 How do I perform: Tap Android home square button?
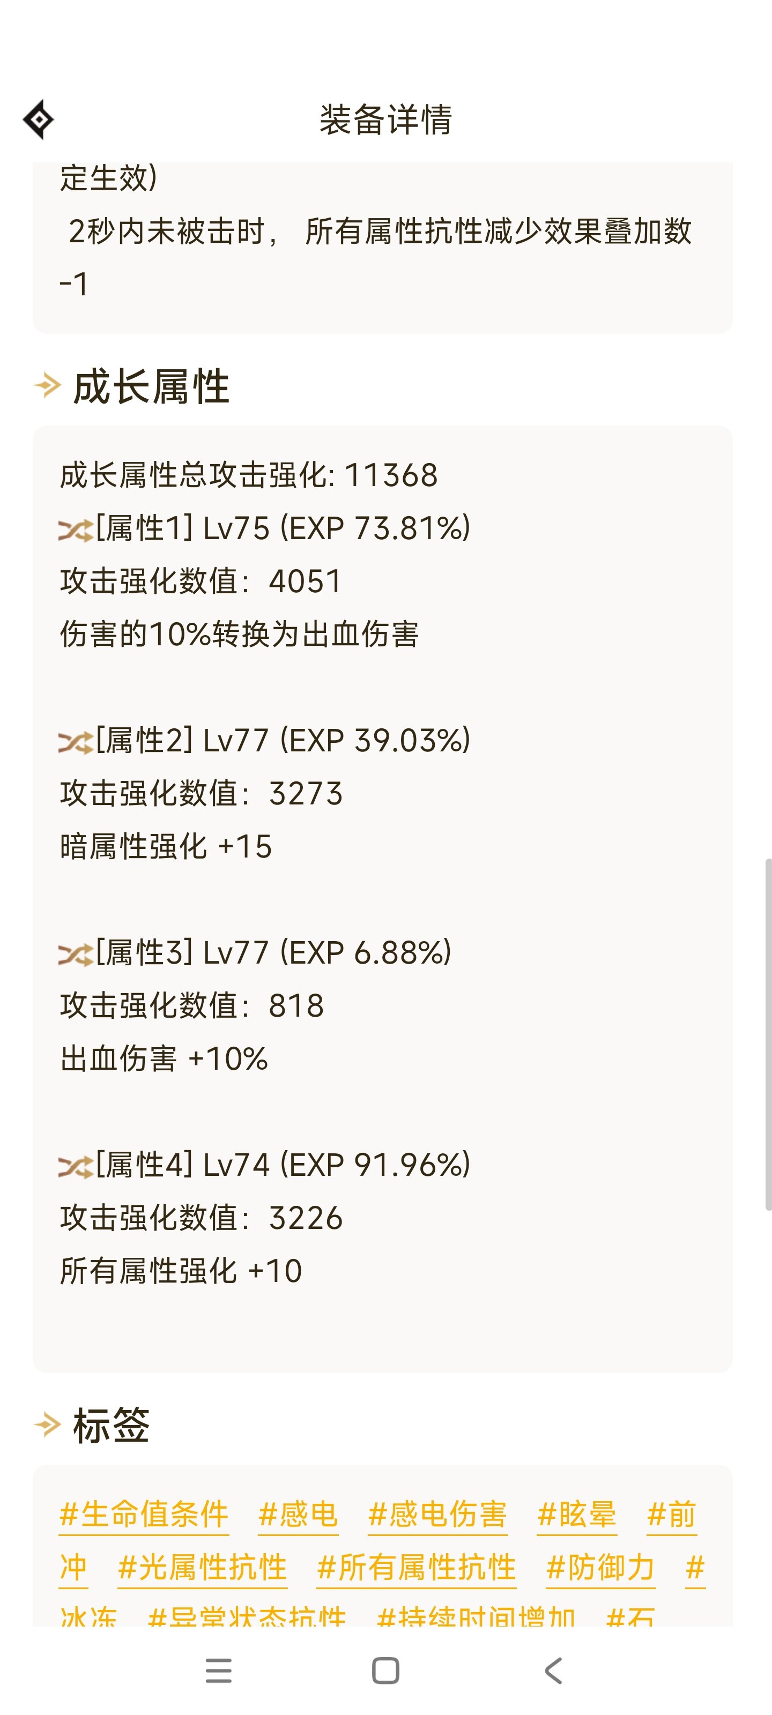(385, 1671)
